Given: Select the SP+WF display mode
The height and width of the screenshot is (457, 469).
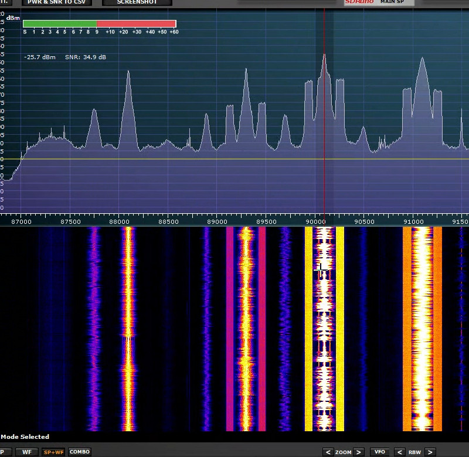Looking at the screenshot, I should pos(53,452).
